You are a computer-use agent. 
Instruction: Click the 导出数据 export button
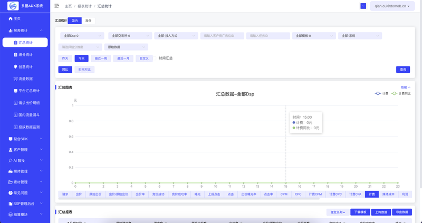pyautogui.click(x=401, y=212)
